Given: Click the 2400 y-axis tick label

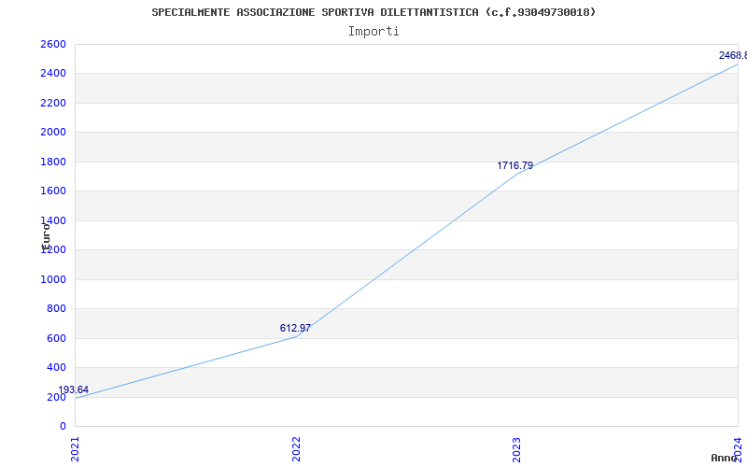Looking at the screenshot, I should pos(53,74).
